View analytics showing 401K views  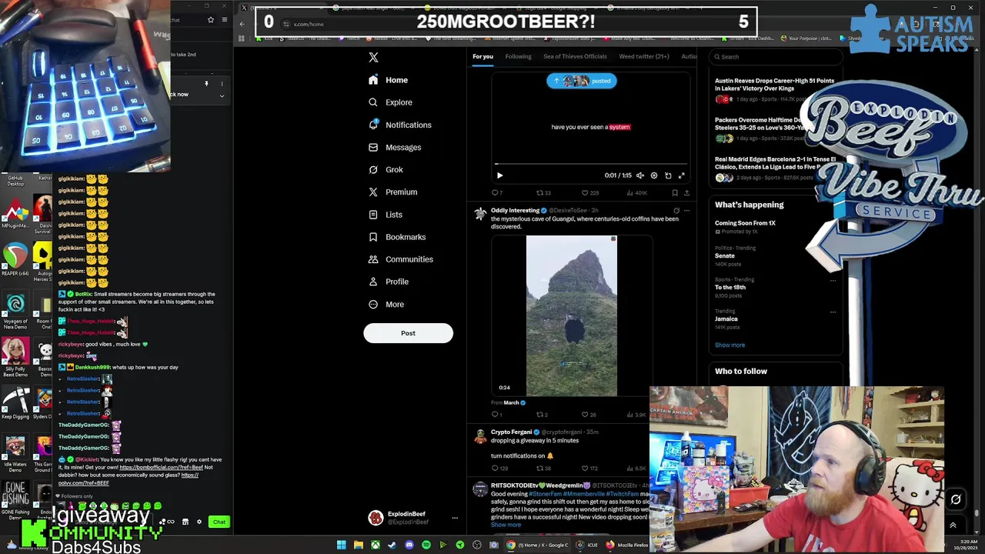pos(637,193)
